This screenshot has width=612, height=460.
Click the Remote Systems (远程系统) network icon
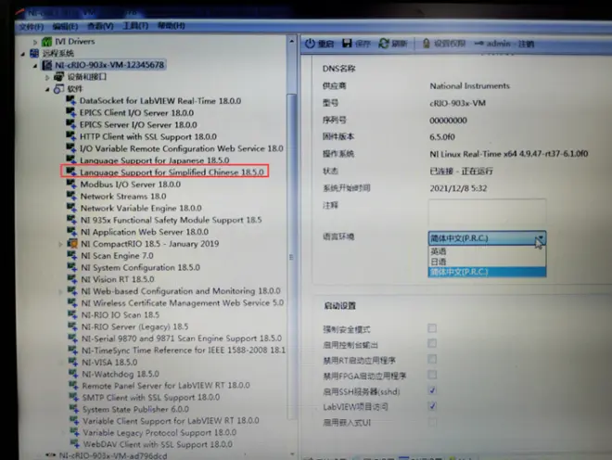coord(34,53)
